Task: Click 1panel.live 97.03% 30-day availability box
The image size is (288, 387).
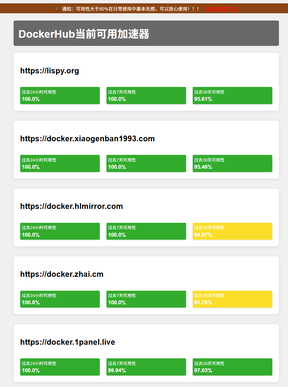Action: [x=233, y=367]
